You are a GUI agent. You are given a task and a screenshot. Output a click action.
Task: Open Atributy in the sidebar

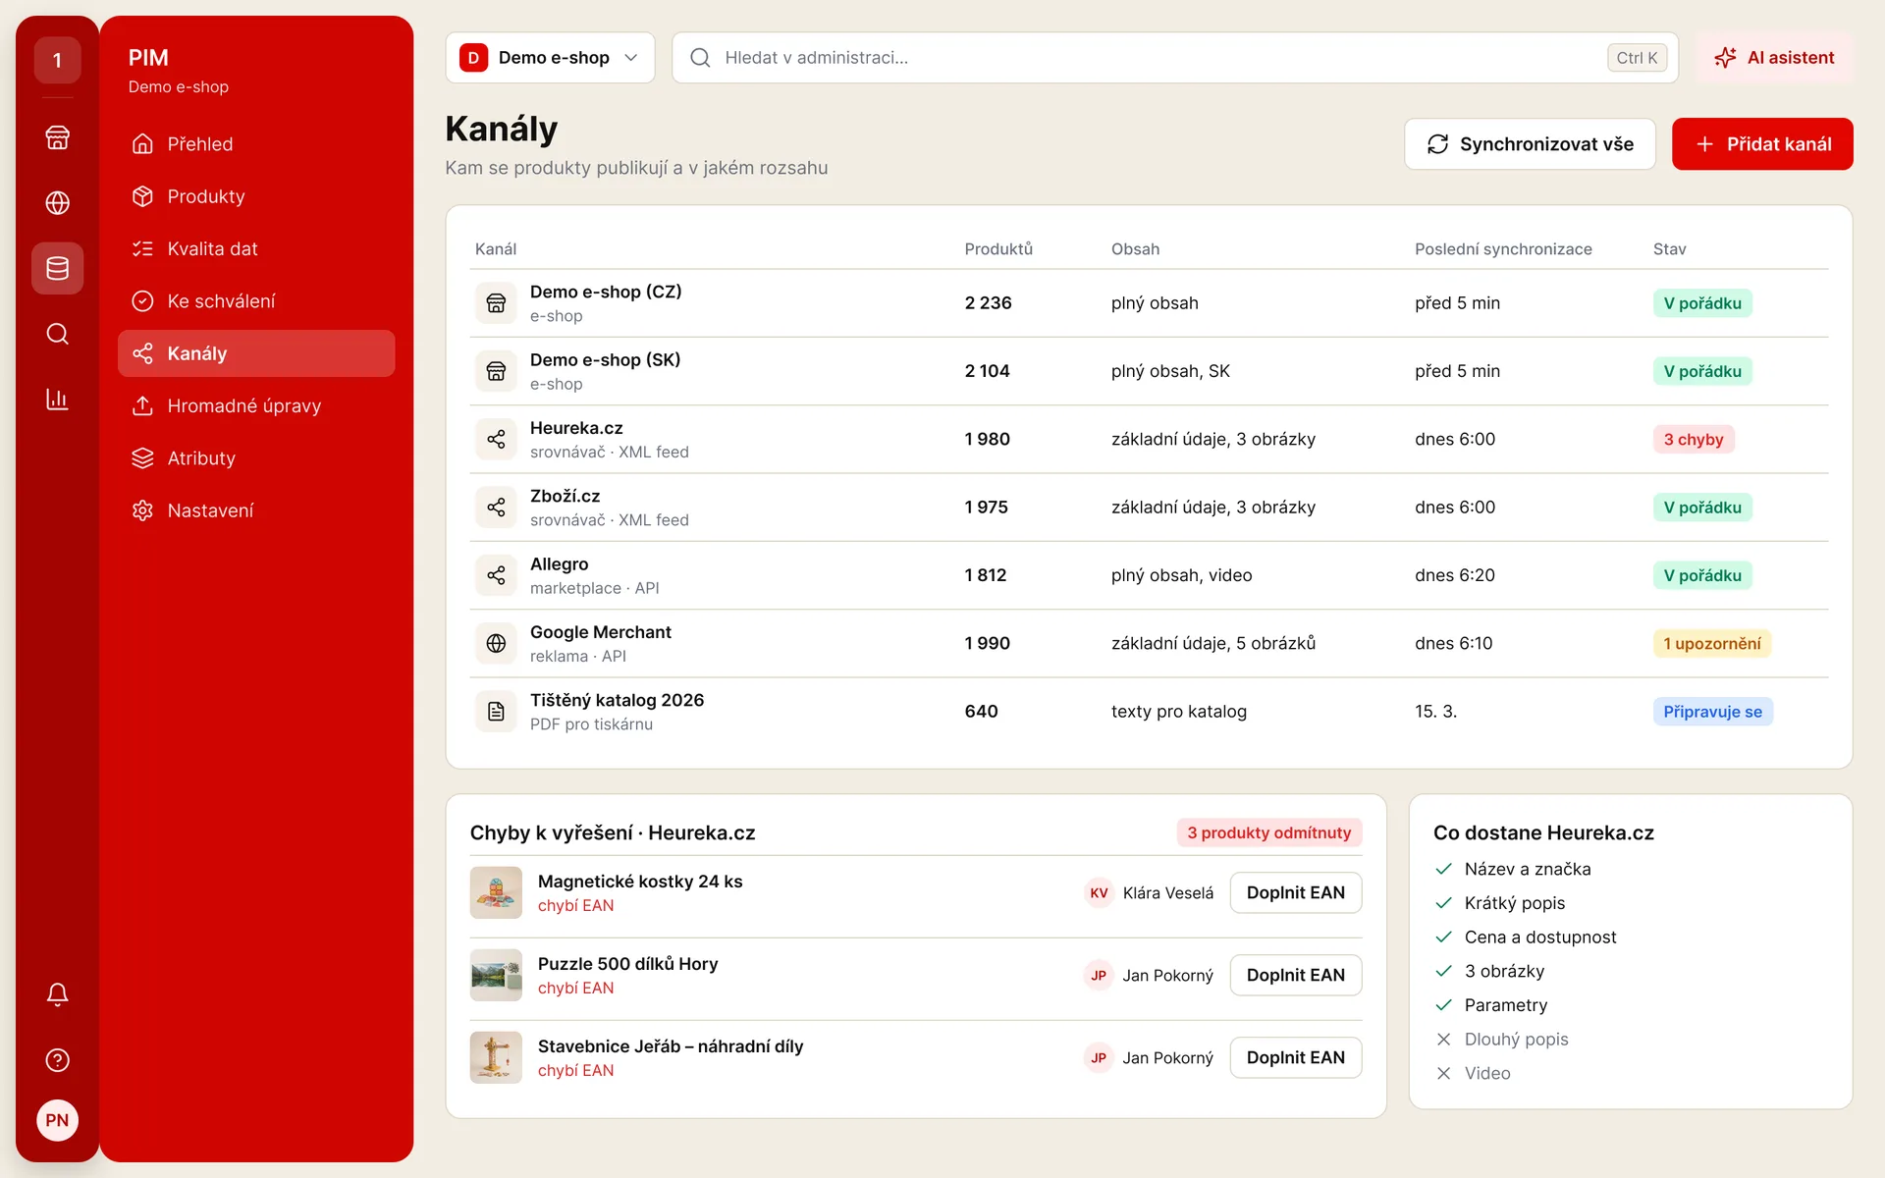pos(256,458)
